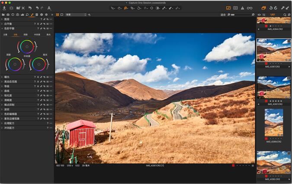Open the Library folder tool tab
Image resolution: width=292 pixels, height=184 pixels.
click(x=3, y=15)
